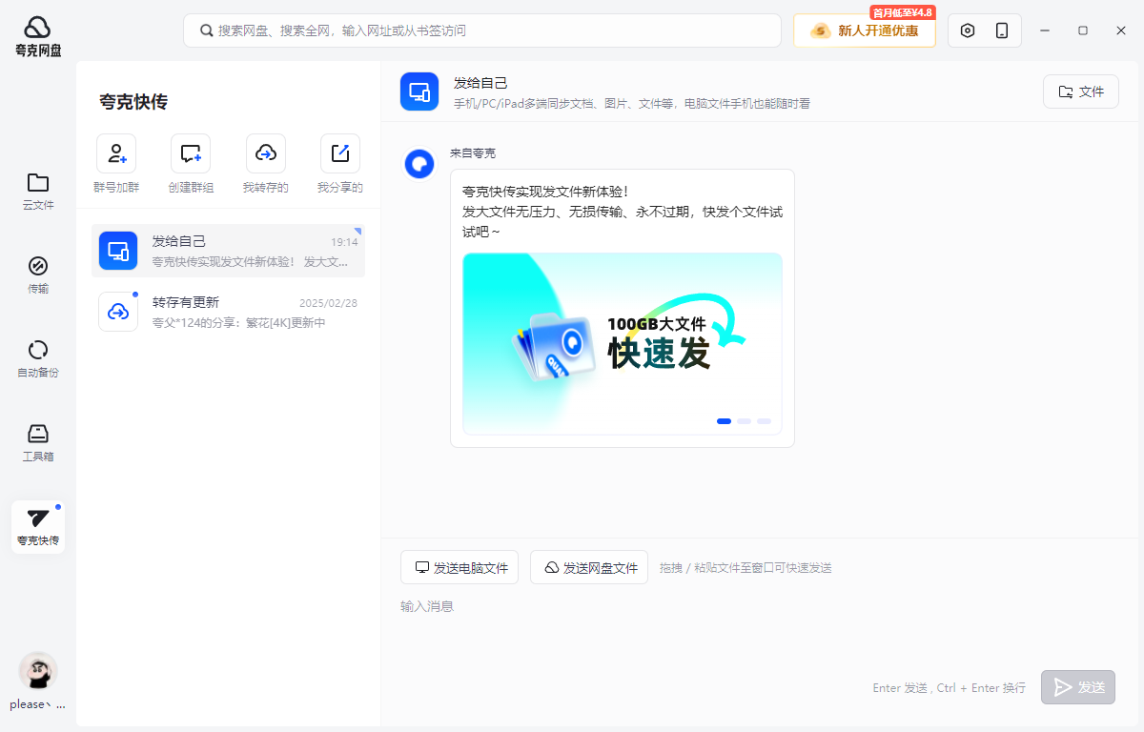Open the 云文件 cloud files section
Image resolution: width=1144 pixels, height=732 pixels.
(38, 192)
